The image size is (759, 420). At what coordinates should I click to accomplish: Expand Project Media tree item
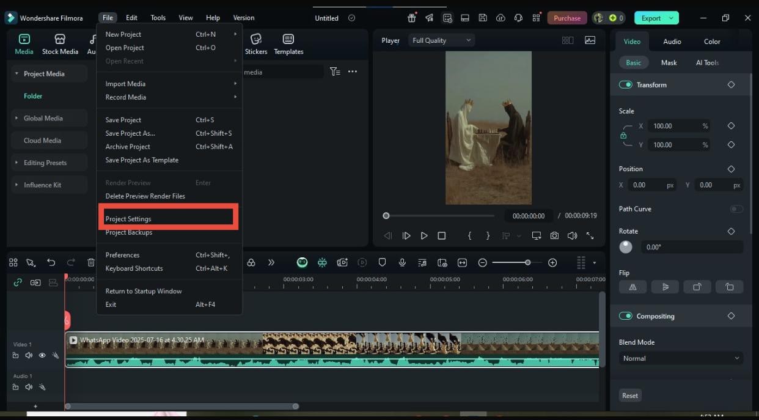tap(16, 73)
